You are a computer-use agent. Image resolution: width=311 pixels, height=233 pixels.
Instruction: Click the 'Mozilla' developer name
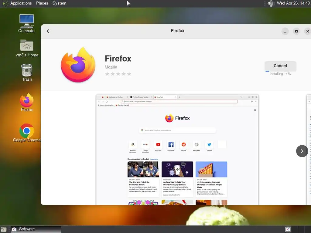click(111, 67)
